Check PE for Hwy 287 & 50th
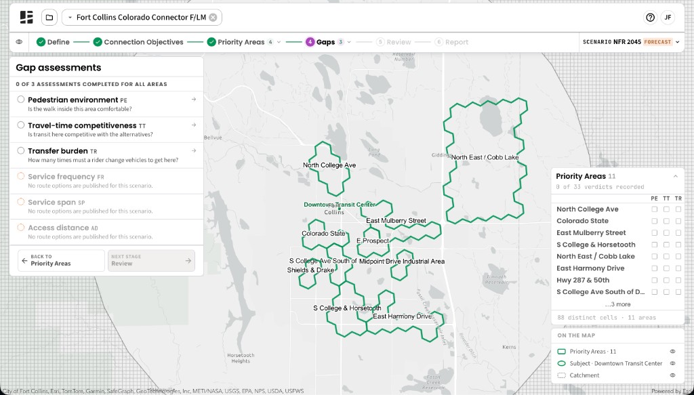Screen dimensions: 694x395 click(655, 280)
